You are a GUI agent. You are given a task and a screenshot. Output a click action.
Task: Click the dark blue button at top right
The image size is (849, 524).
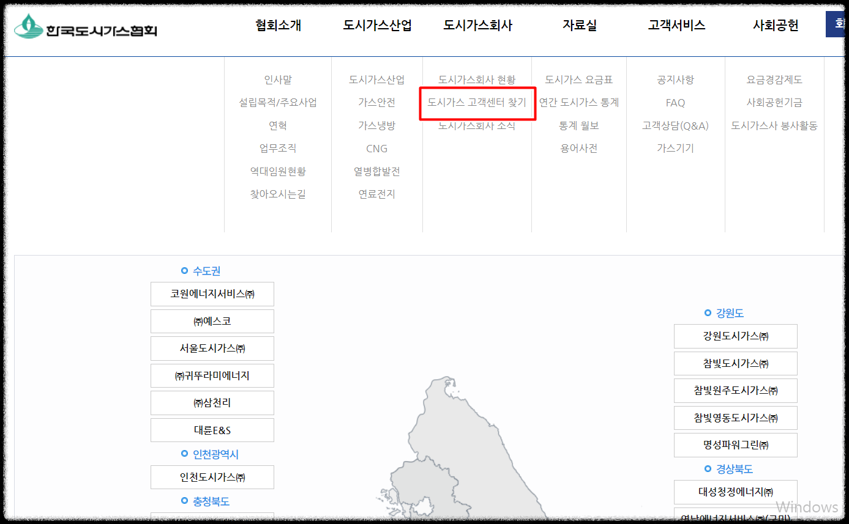(x=837, y=26)
